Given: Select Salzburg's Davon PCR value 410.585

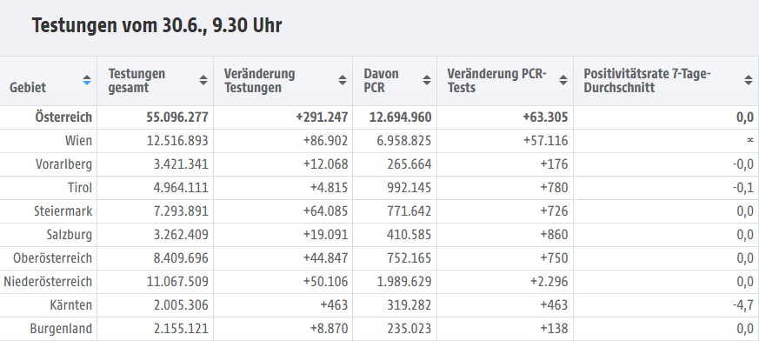Looking at the screenshot, I should pyautogui.click(x=409, y=235).
